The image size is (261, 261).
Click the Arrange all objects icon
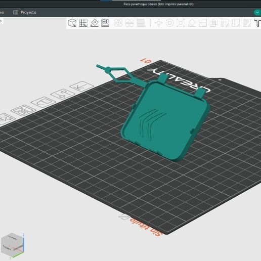105,23
